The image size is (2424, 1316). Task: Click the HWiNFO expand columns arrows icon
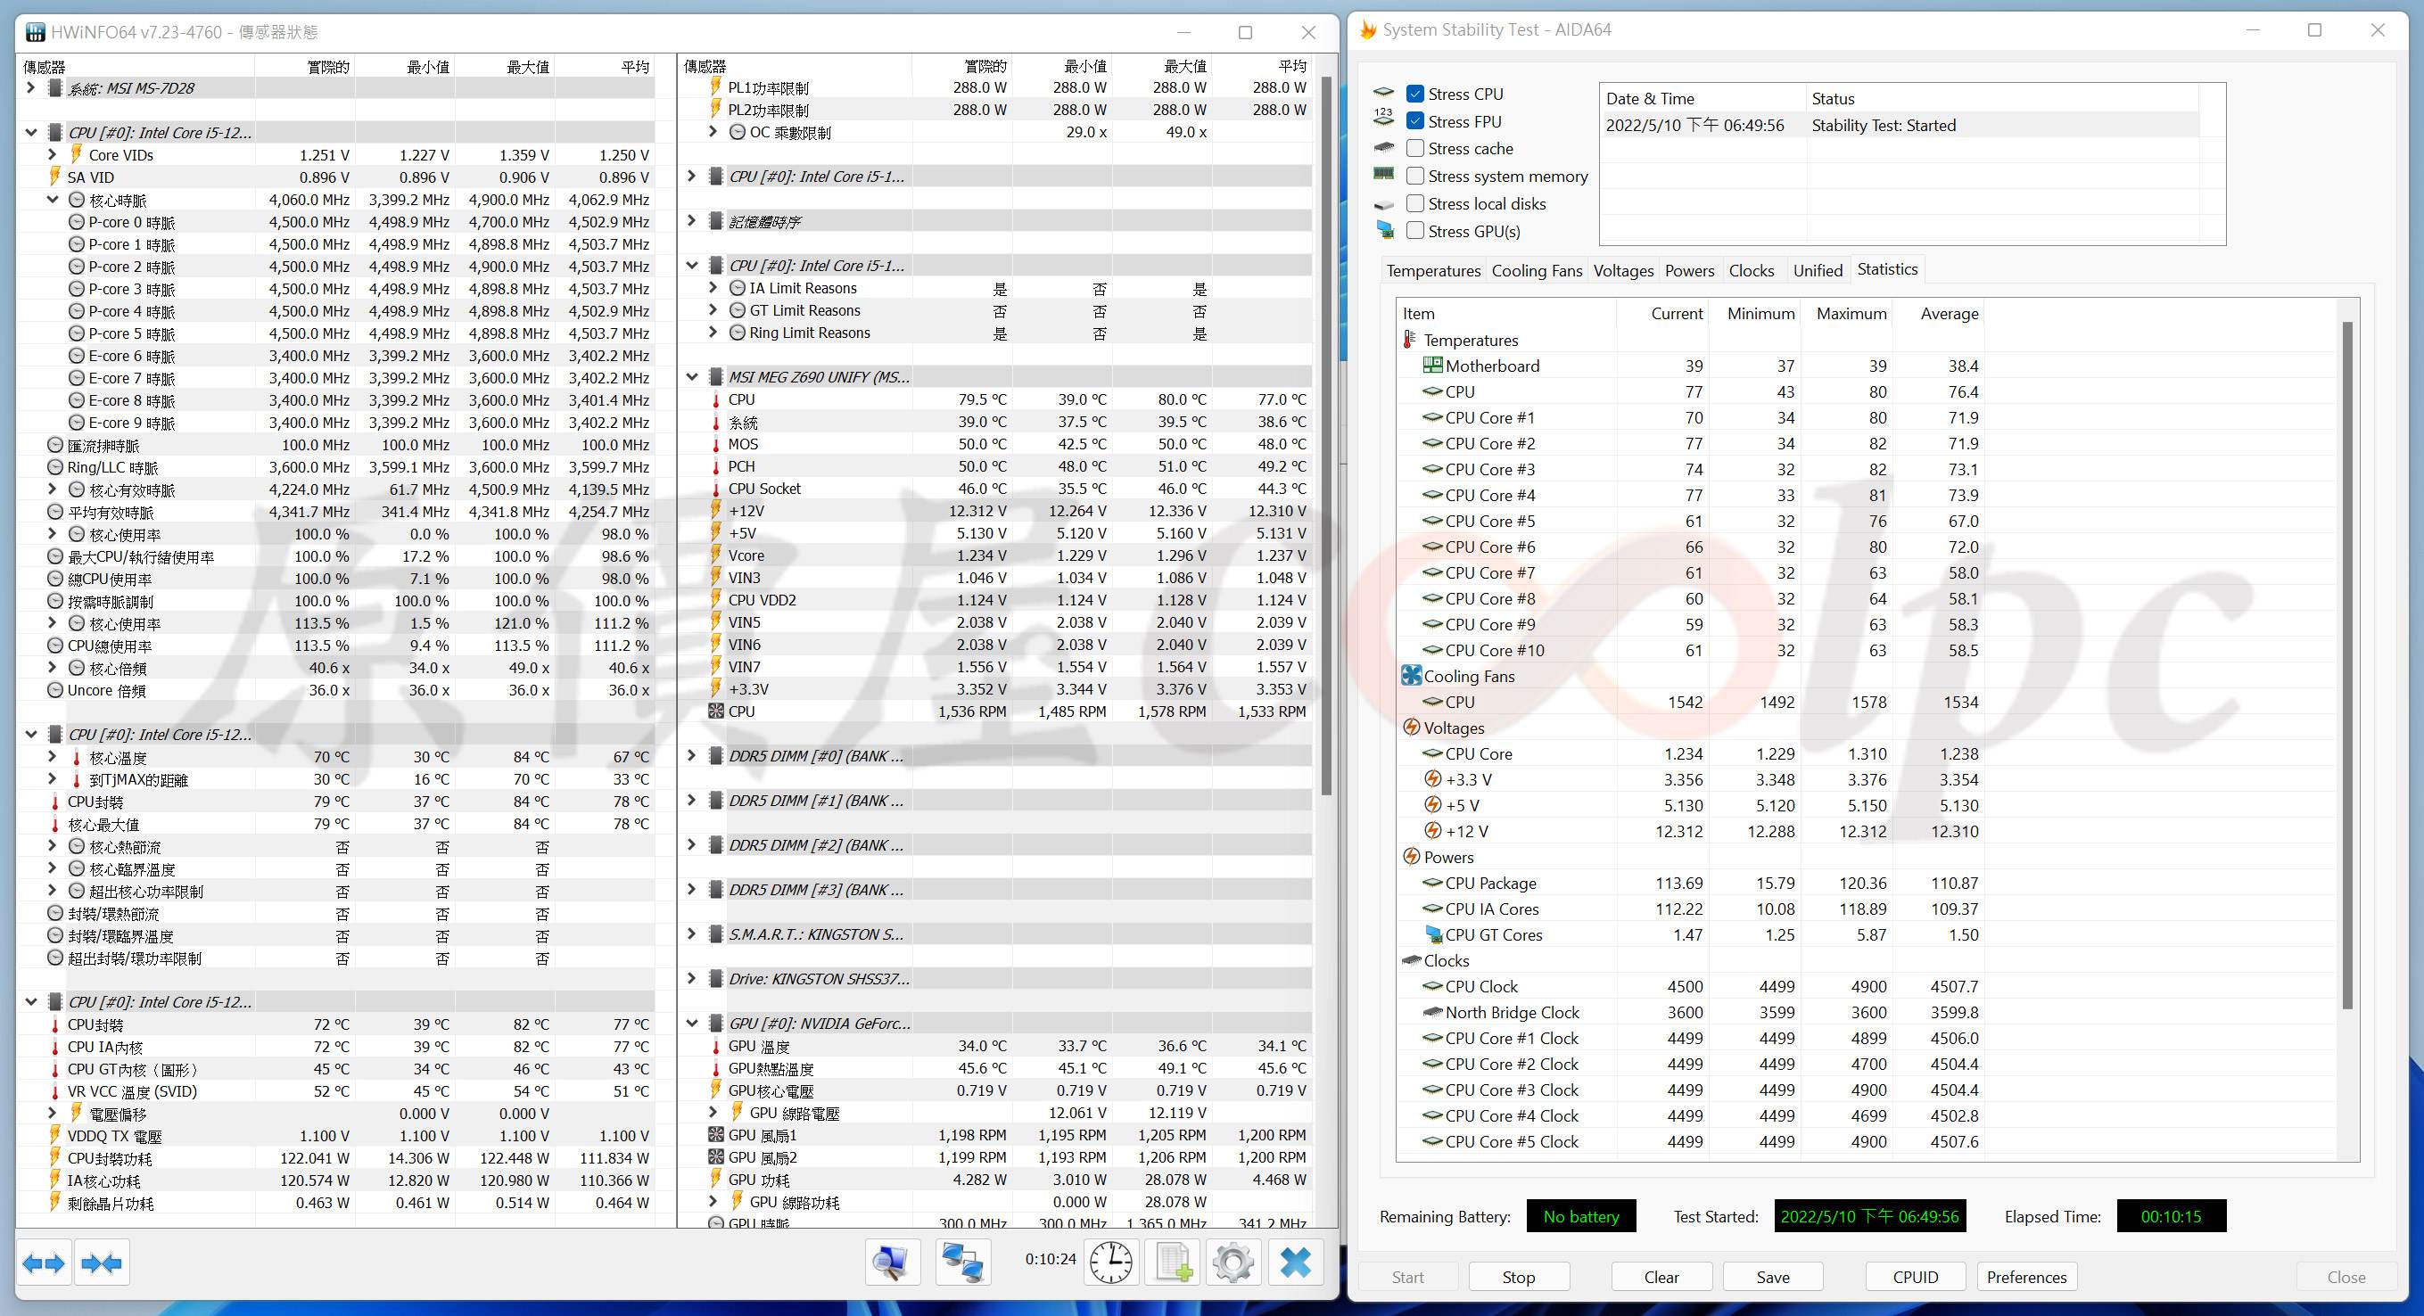(x=44, y=1263)
